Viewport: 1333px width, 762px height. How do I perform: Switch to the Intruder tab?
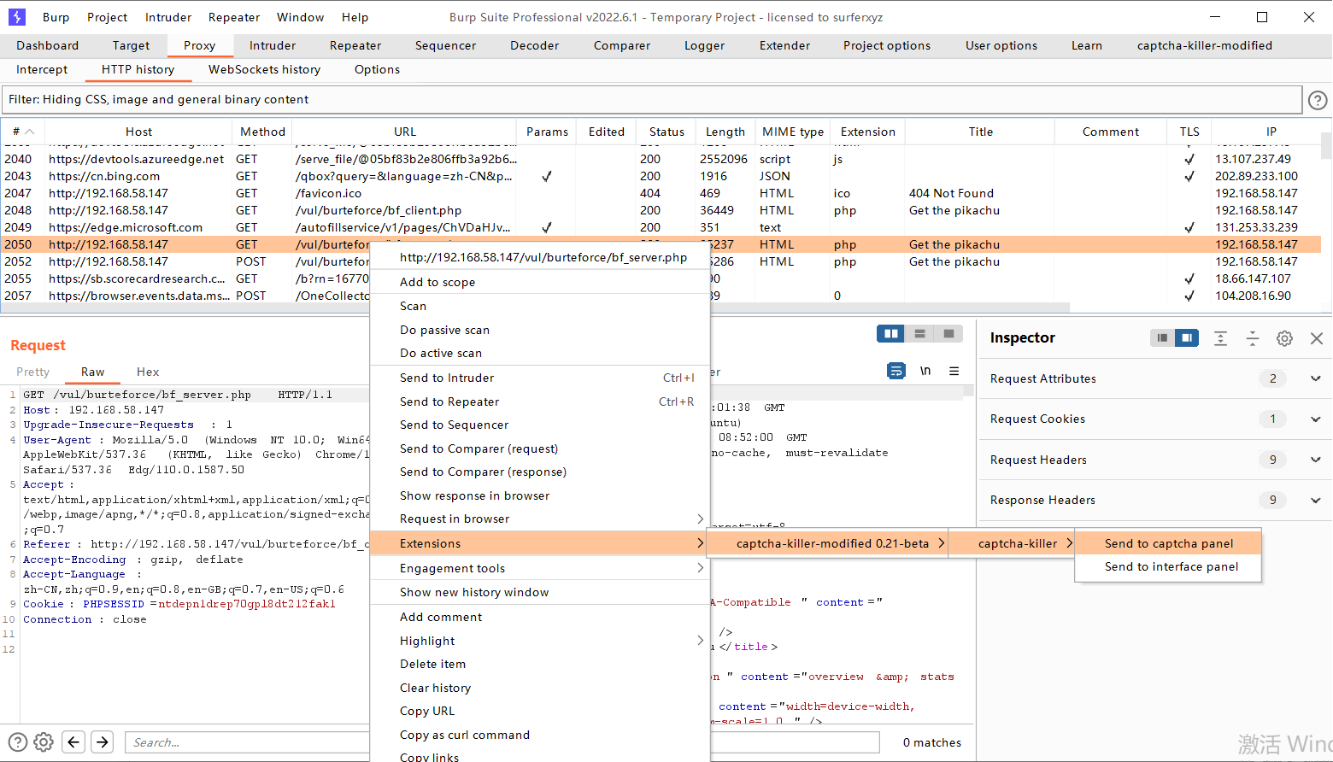pos(273,45)
